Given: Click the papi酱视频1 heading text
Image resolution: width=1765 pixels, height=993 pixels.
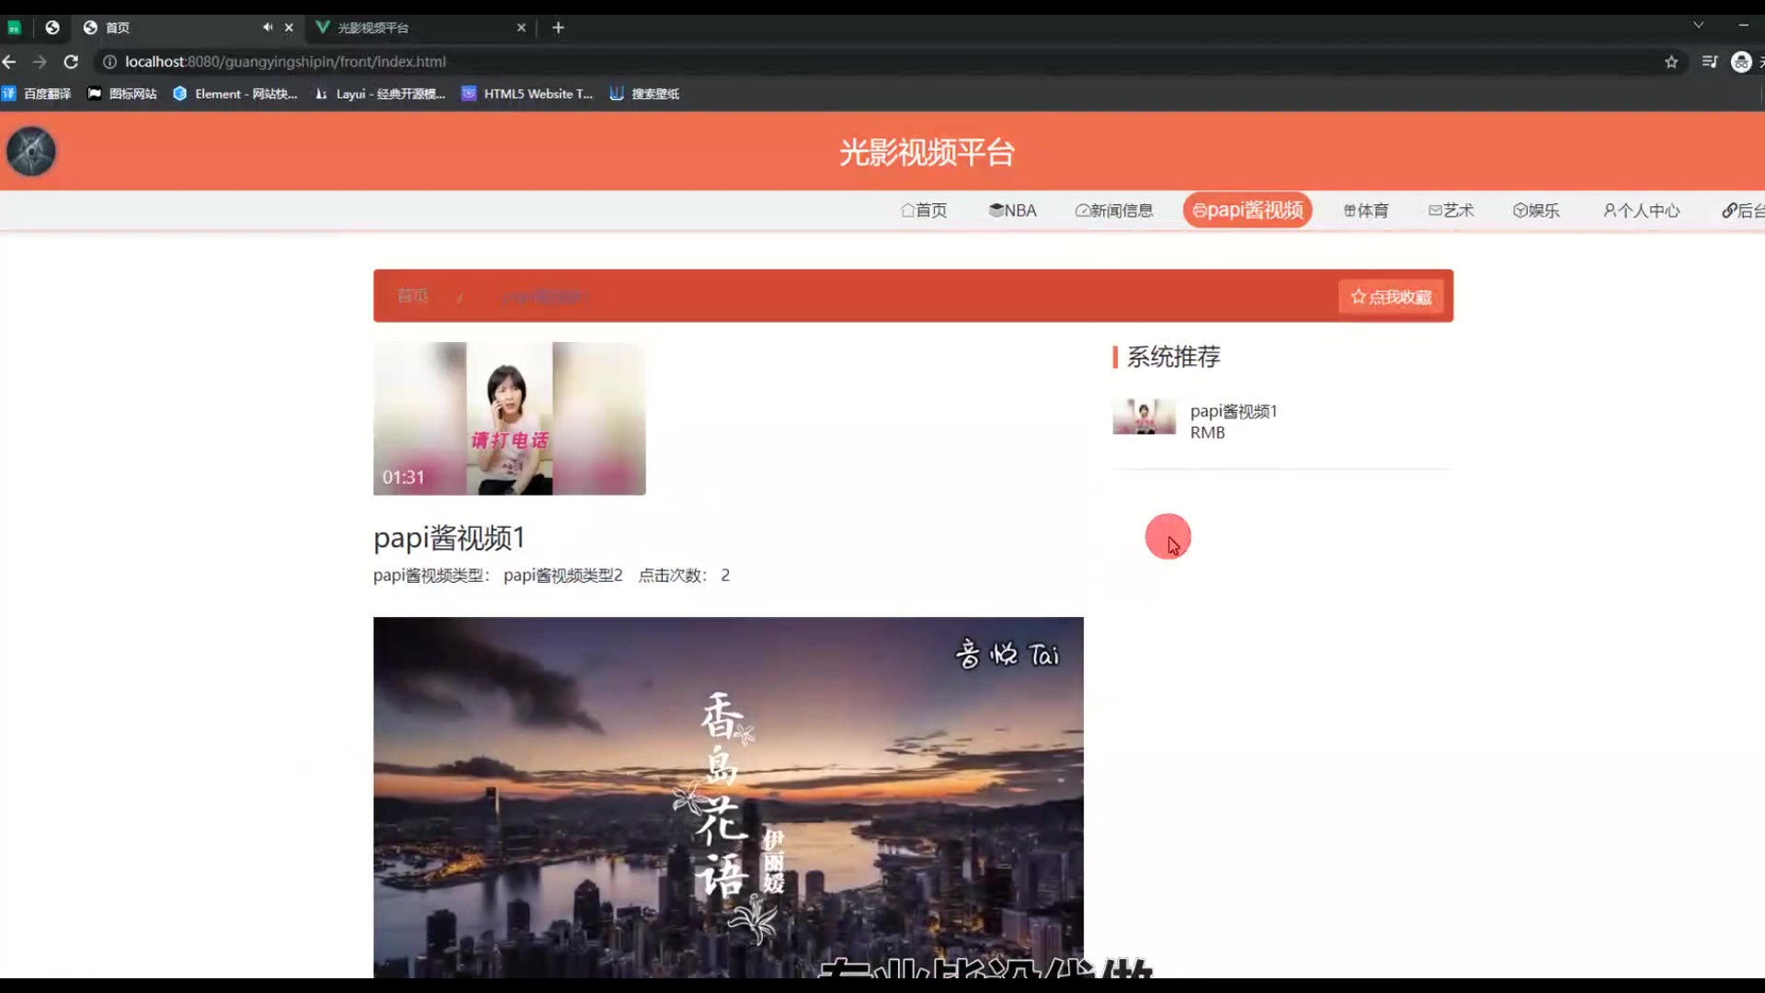Looking at the screenshot, I should click(449, 538).
